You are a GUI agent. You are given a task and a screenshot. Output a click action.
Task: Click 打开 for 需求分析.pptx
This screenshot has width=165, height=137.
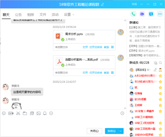pyautogui.click(x=85, y=47)
